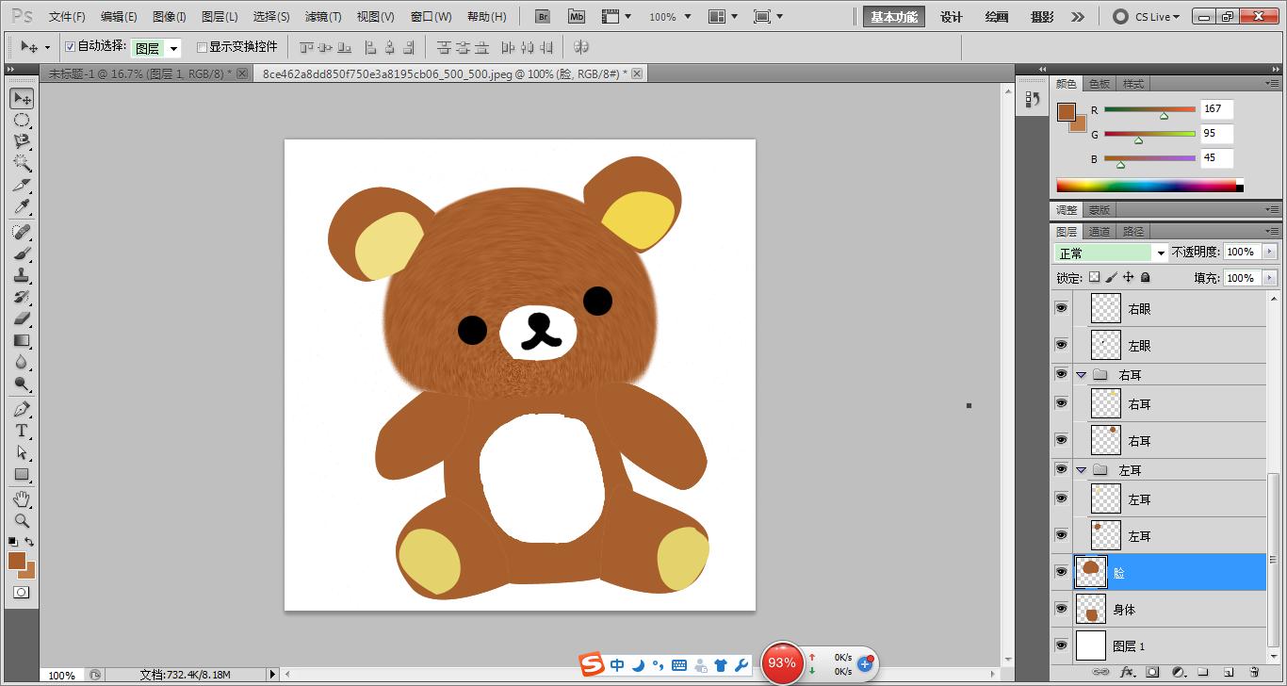Add a layer mask icon
Viewport: 1287px width, 686px height.
pos(1152,672)
